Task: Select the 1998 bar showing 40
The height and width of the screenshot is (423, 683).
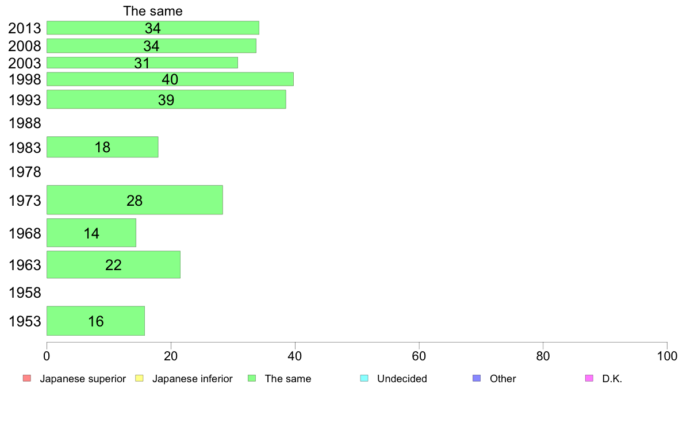Action: (x=170, y=79)
